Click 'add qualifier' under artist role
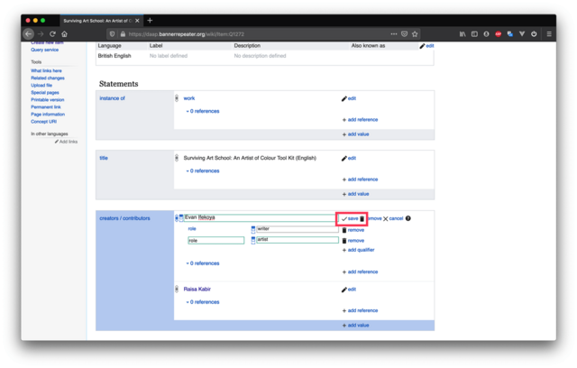Image resolution: width=577 pixels, height=368 pixels. [x=359, y=250]
